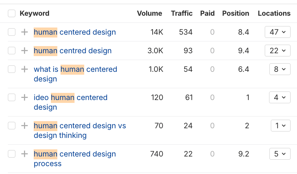The width and height of the screenshot is (297, 174).
Task: Toggle the select-all checkbox in header
Action: [x=12, y=14]
